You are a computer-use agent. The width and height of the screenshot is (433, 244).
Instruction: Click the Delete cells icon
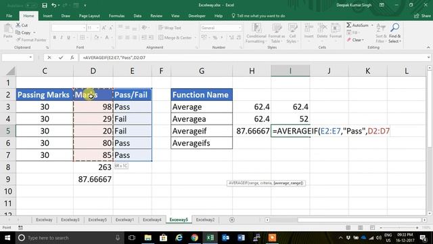click(322, 31)
